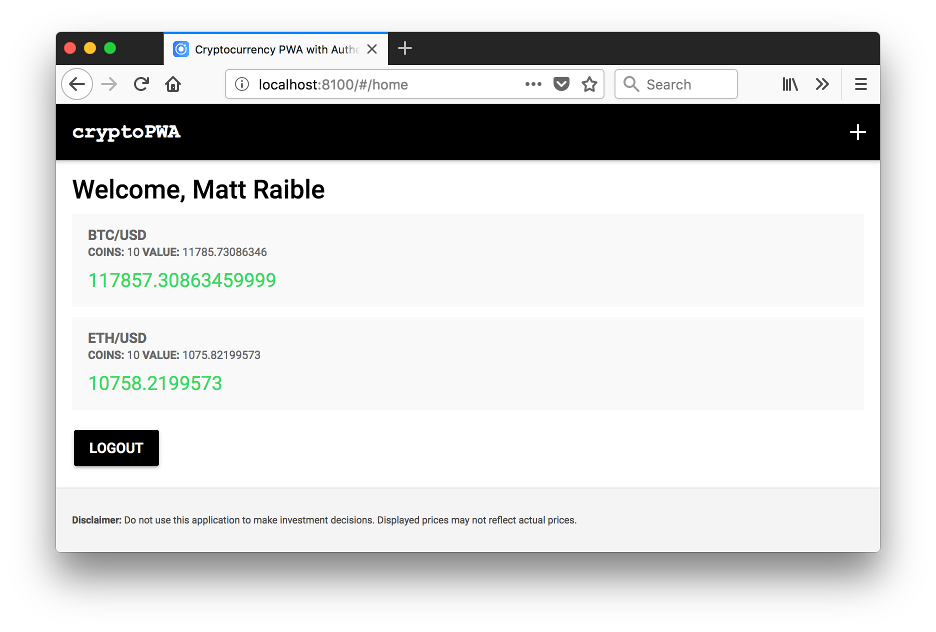Screen dimensions: 936x632
Task: Close the Cryptocurrency PWA tab
Action: pos(372,49)
